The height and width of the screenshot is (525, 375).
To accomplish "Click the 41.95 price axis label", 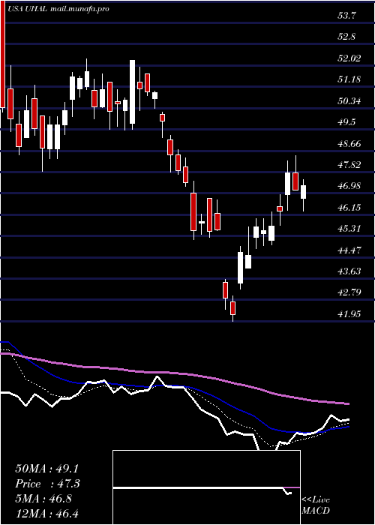I will [x=349, y=314].
